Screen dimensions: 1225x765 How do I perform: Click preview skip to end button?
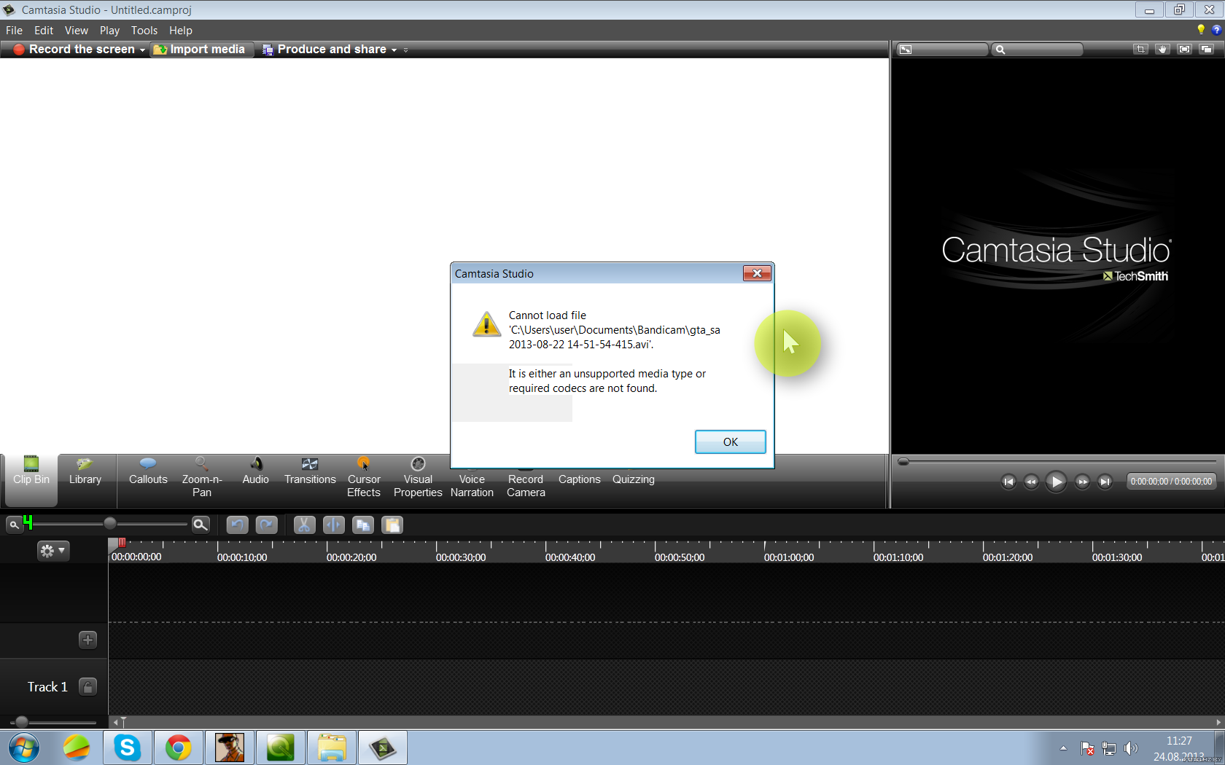[1105, 482]
